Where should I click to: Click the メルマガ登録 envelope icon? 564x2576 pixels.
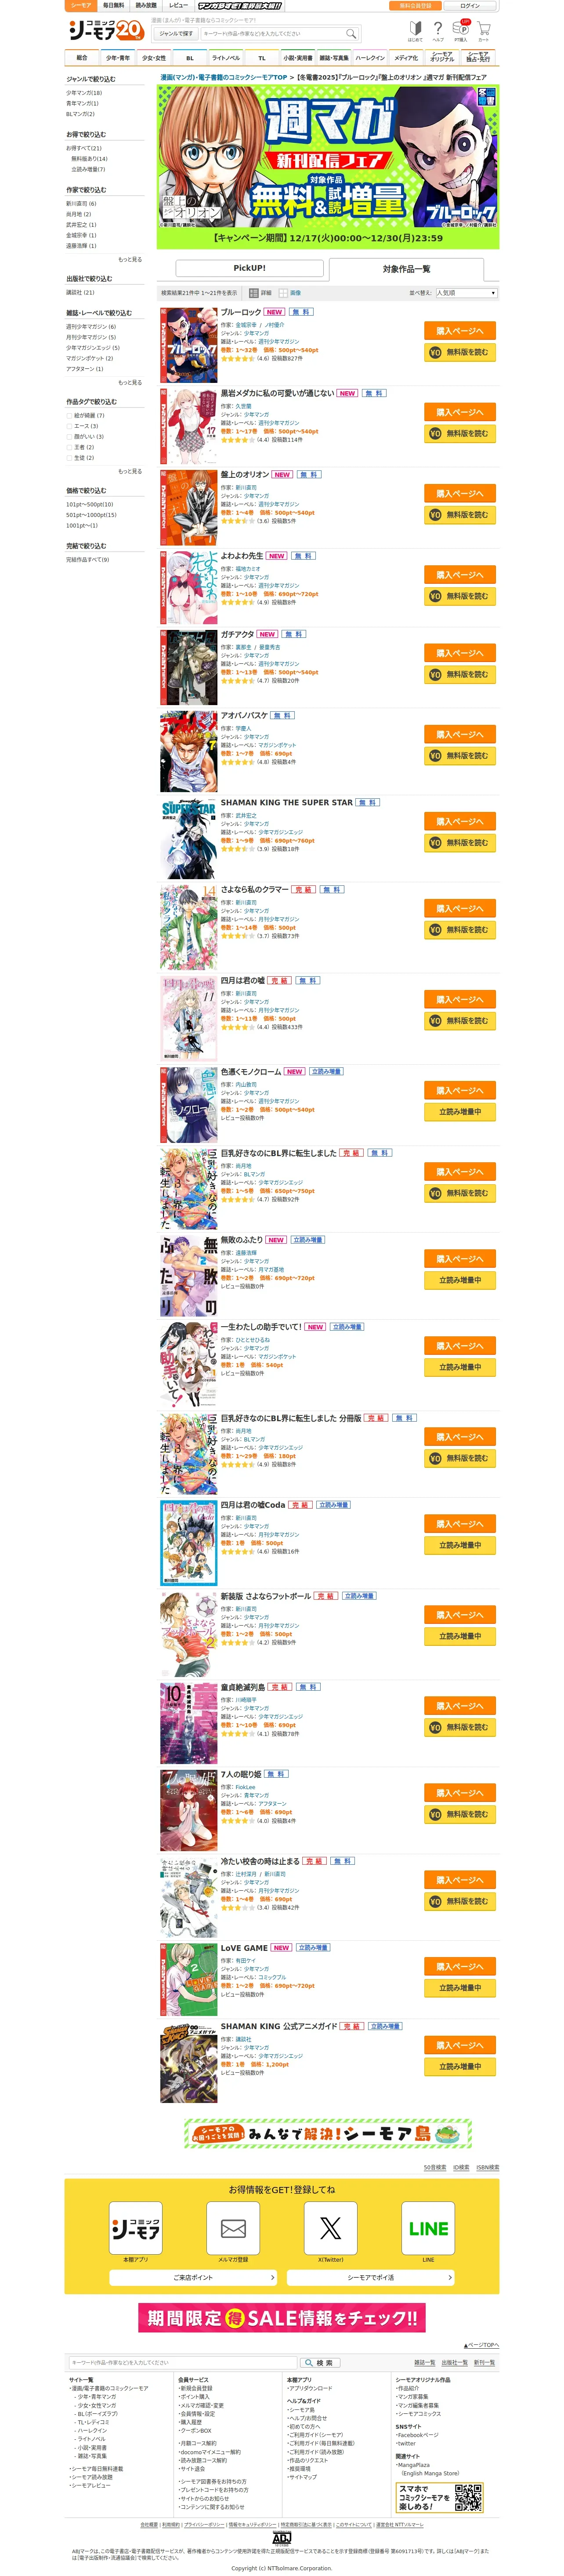point(233,2228)
